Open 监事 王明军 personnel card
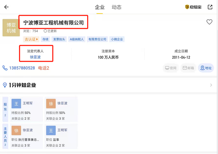 pos(61,136)
